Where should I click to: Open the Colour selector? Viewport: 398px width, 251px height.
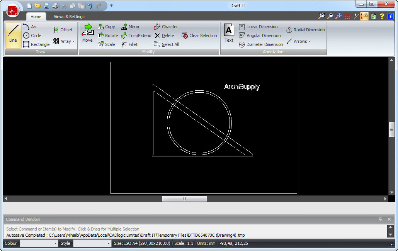pyautogui.click(x=39, y=243)
